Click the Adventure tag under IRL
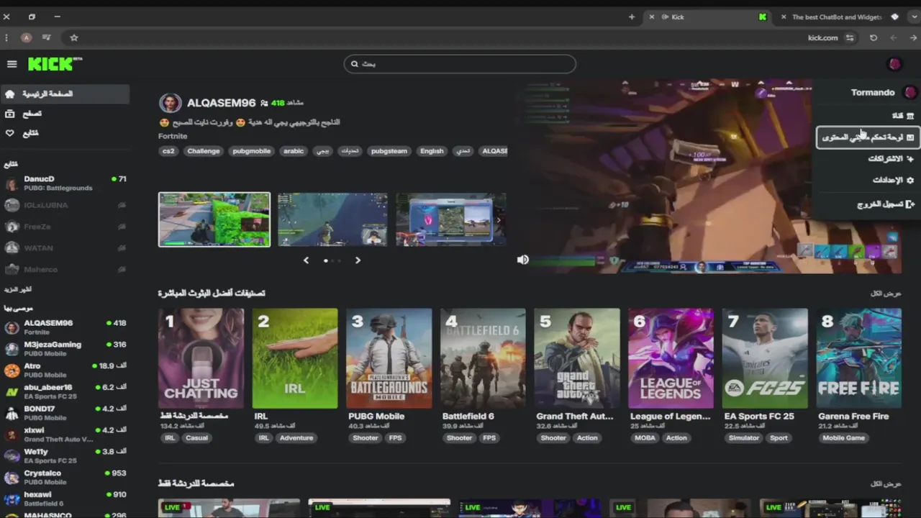The image size is (921, 518). (296, 437)
